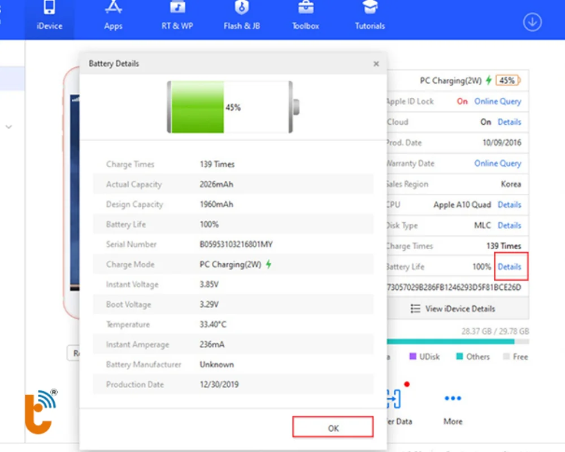This screenshot has height=452, width=565.
Task: Select the iDevice tab icon
Action: point(49,10)
